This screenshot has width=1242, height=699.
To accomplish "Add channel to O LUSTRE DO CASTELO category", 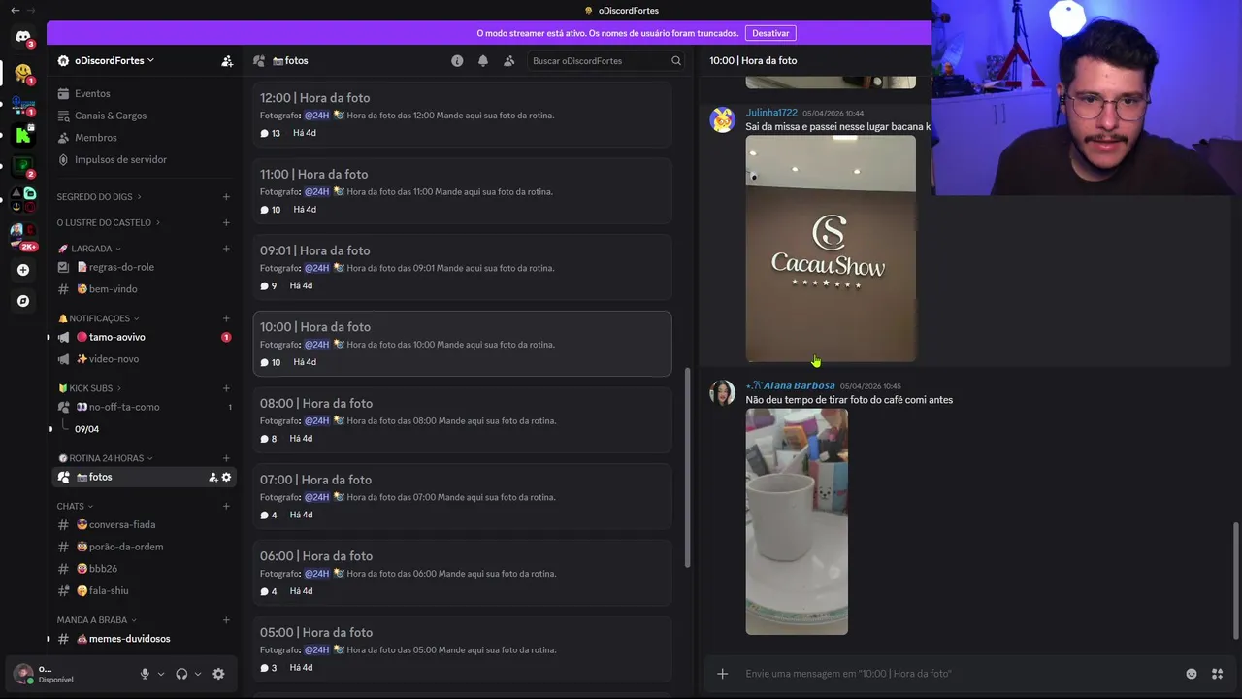I will click(x=226, y=222).
